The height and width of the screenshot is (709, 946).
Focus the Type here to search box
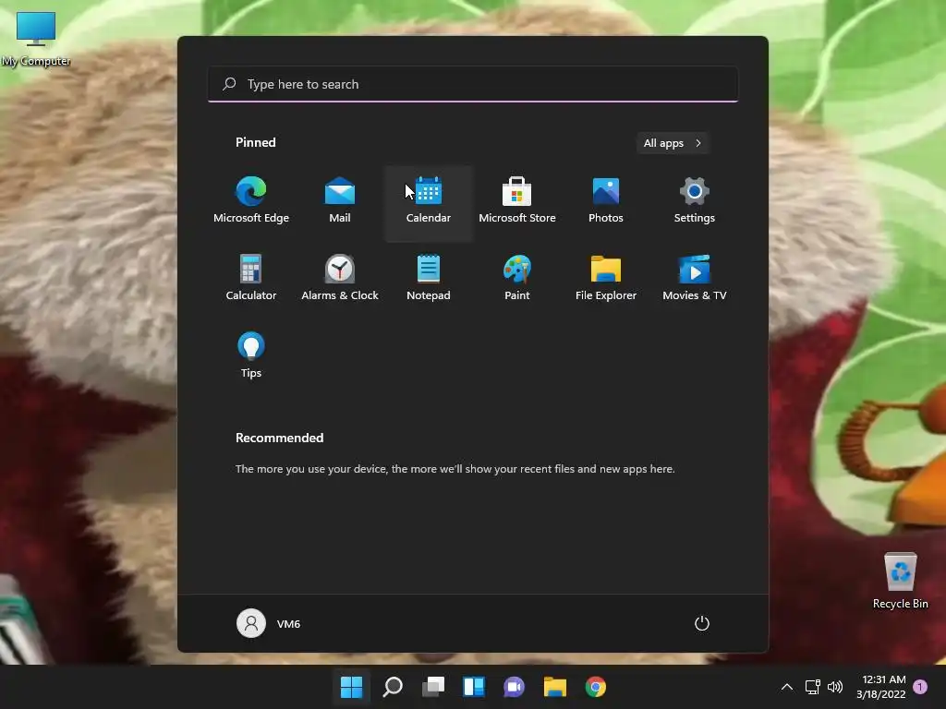click(473, 84)
